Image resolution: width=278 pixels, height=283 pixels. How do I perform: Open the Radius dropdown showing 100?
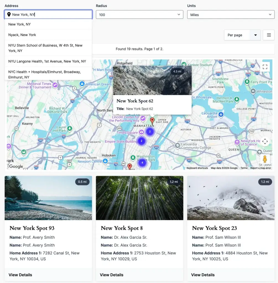pos(139,15)
